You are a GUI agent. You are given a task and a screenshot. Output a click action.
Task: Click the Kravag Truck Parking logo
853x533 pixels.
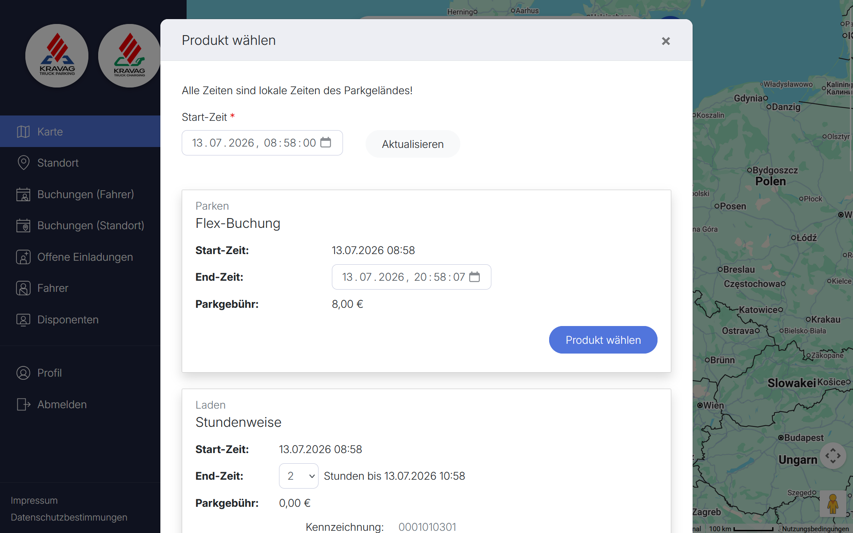(x=57, y=56)
